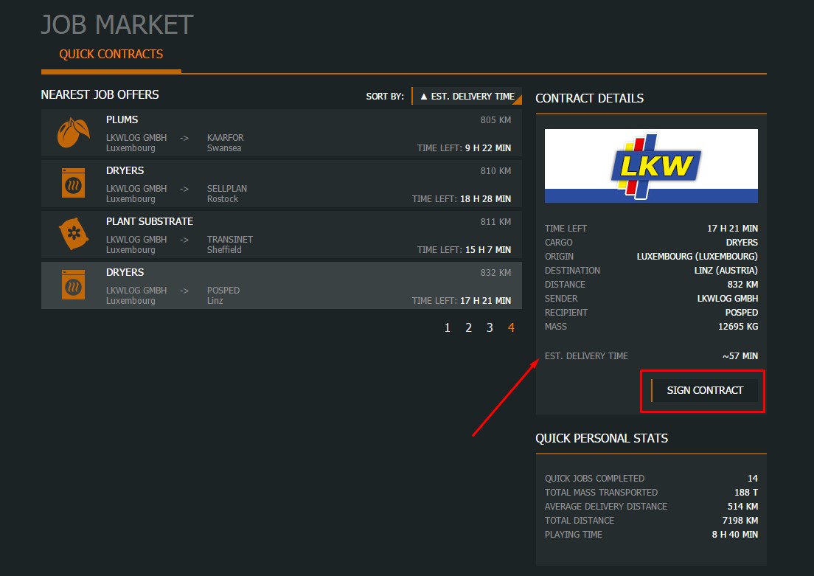The height and width of the screenshot is (576, 814).
Task: Select the Plums cargo icon
Action: point(73,133)
